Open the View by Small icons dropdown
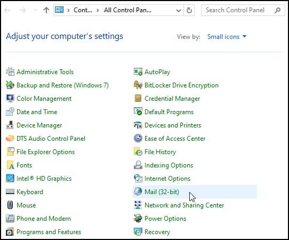 tap(227, 37)
